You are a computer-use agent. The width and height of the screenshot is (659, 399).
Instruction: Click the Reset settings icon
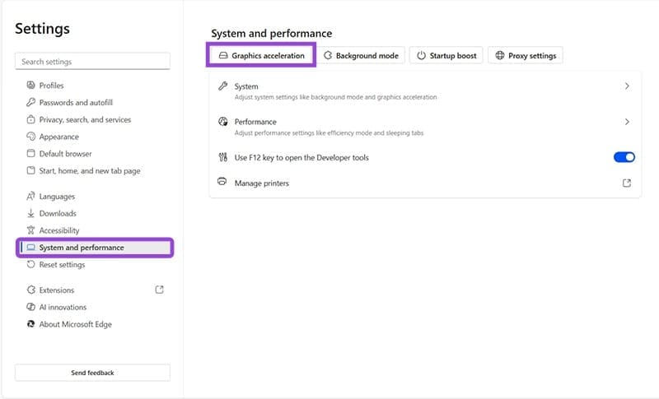[x=31, y=265]
